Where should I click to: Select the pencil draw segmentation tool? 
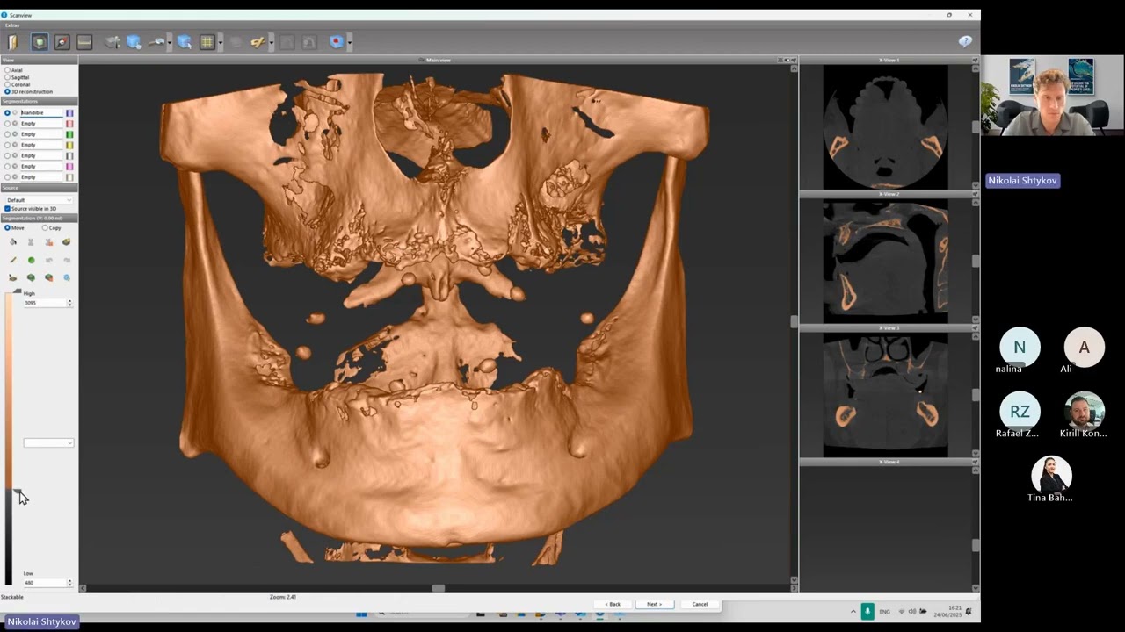point(13,260)
